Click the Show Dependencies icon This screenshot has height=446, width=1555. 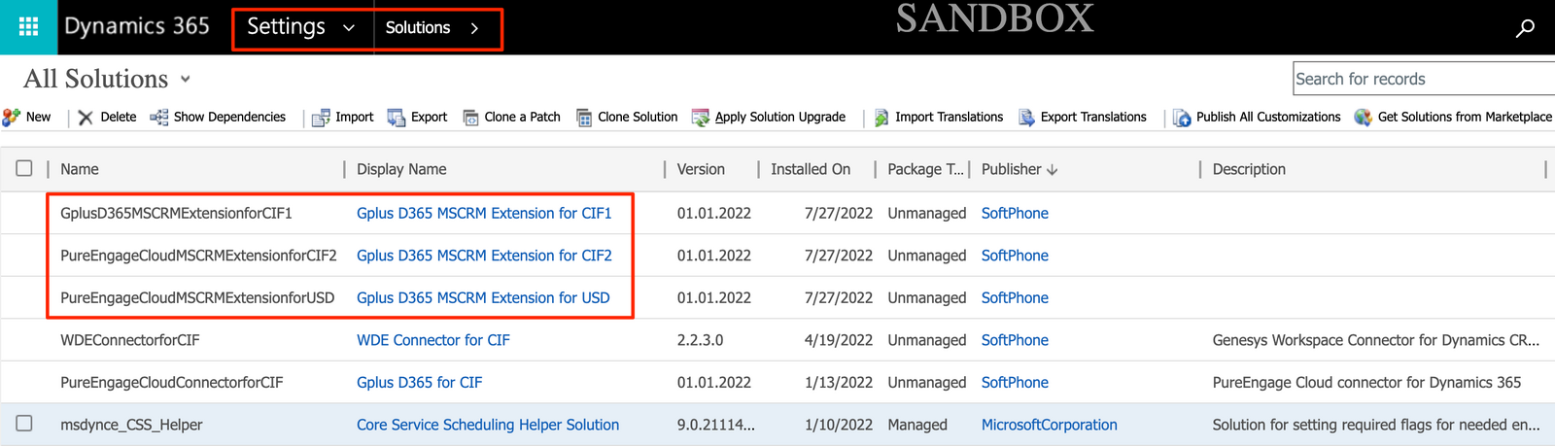[x=159, y=118]
